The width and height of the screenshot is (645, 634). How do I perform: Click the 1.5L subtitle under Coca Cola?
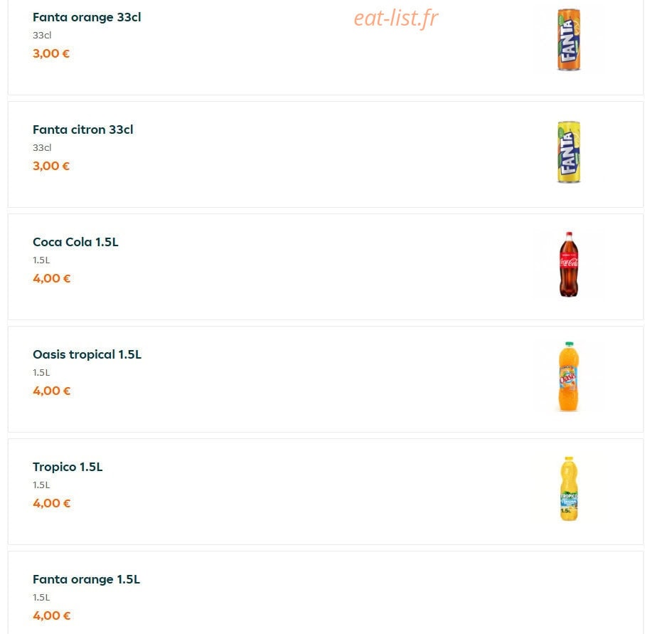coord(41,260)
